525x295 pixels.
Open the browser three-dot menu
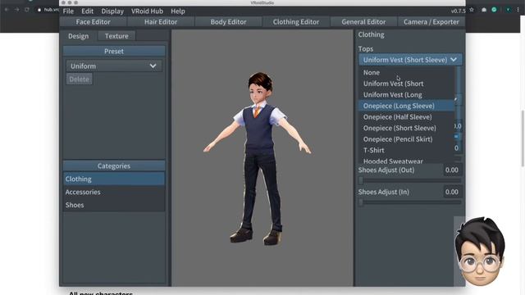(518, 10)
